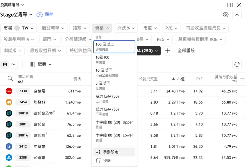The image size is (246, 167).
Task: Open the 概要 column set dropdown
Action: (41, 64)
